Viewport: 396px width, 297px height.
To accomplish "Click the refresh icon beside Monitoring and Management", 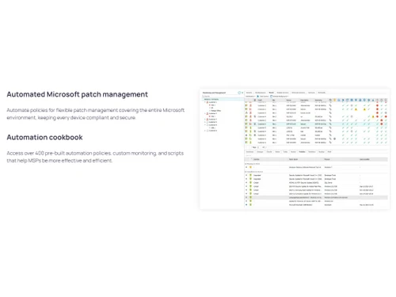I will (239, 93).
